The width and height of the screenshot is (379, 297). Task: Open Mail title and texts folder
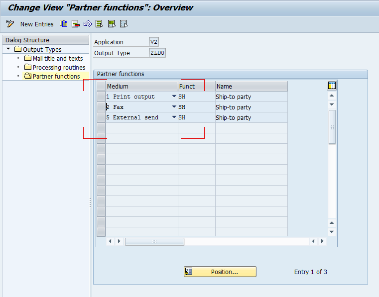tap(54, 58)
